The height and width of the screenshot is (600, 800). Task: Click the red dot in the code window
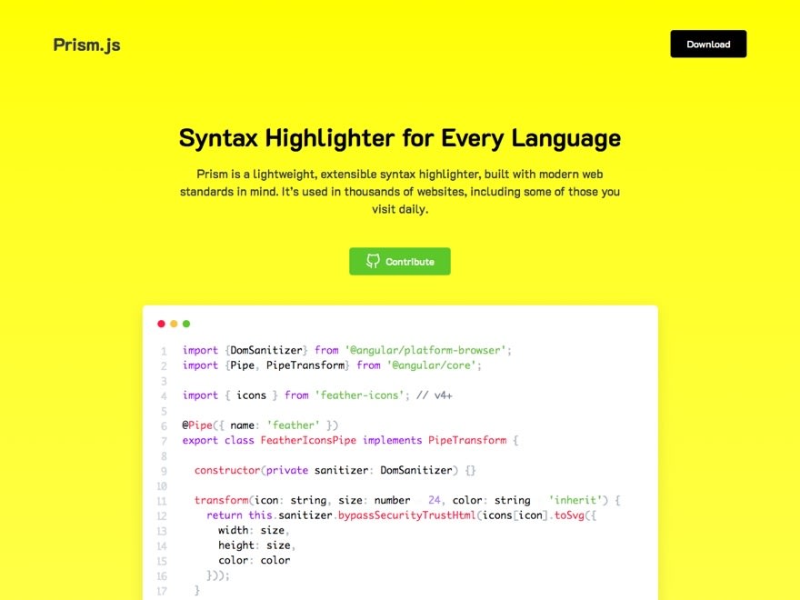[x=161, y=324]
